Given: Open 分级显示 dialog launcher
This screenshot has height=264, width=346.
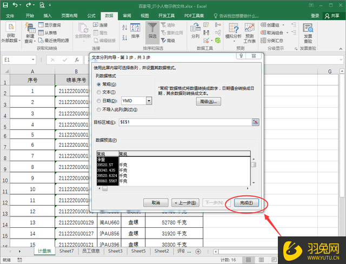Looking at the screenshot, I should (296, 49).
